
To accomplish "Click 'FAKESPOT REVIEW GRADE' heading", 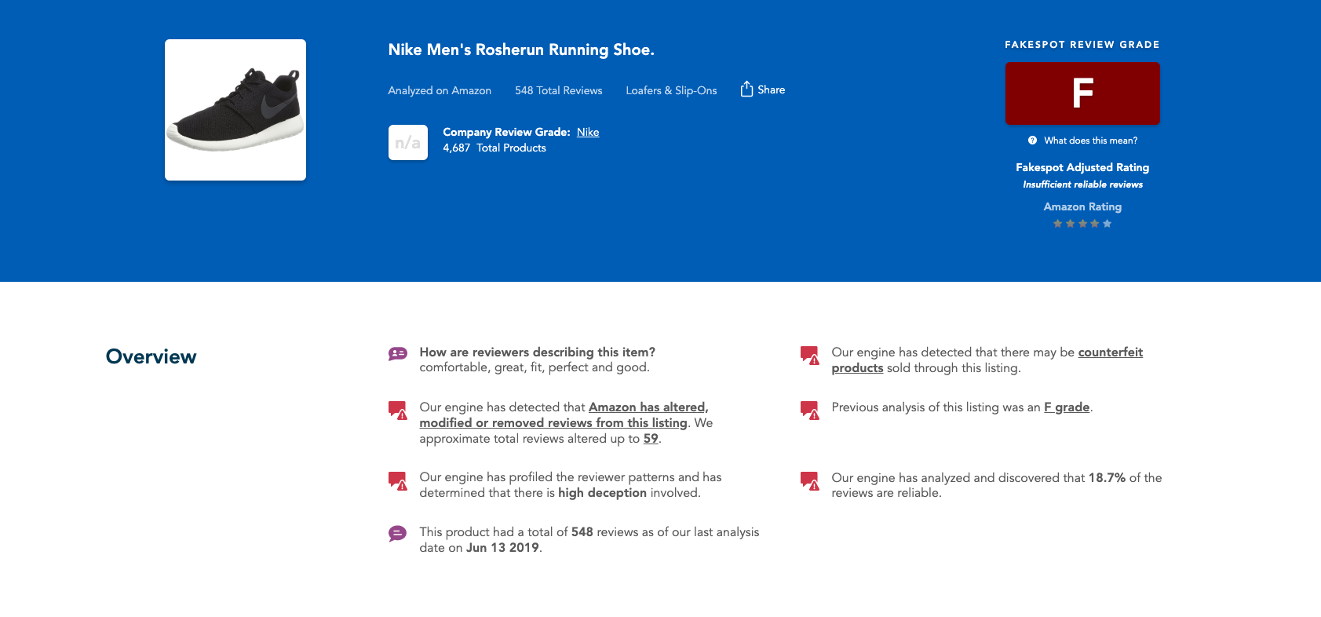I will click(x=1082, y=45).
